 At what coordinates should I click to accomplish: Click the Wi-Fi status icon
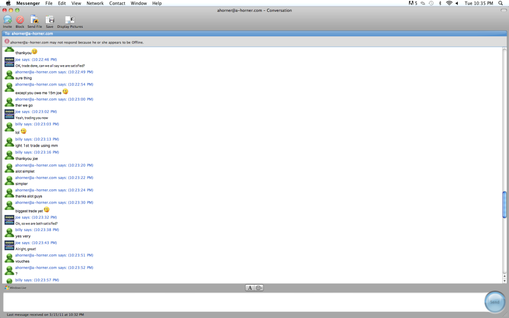click(x=449, y=3)
